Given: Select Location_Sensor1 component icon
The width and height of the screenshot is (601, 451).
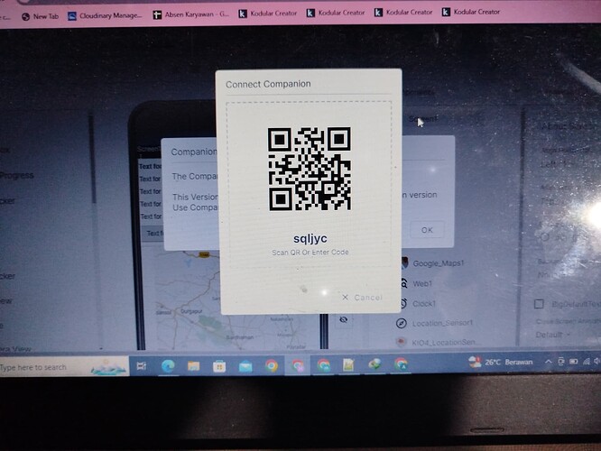Looking at the screenshot, I should click(402, 323).
